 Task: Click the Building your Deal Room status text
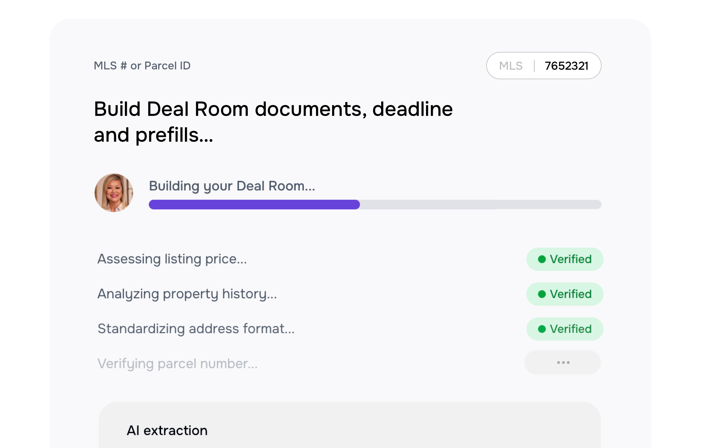click(x=232, y=186)
